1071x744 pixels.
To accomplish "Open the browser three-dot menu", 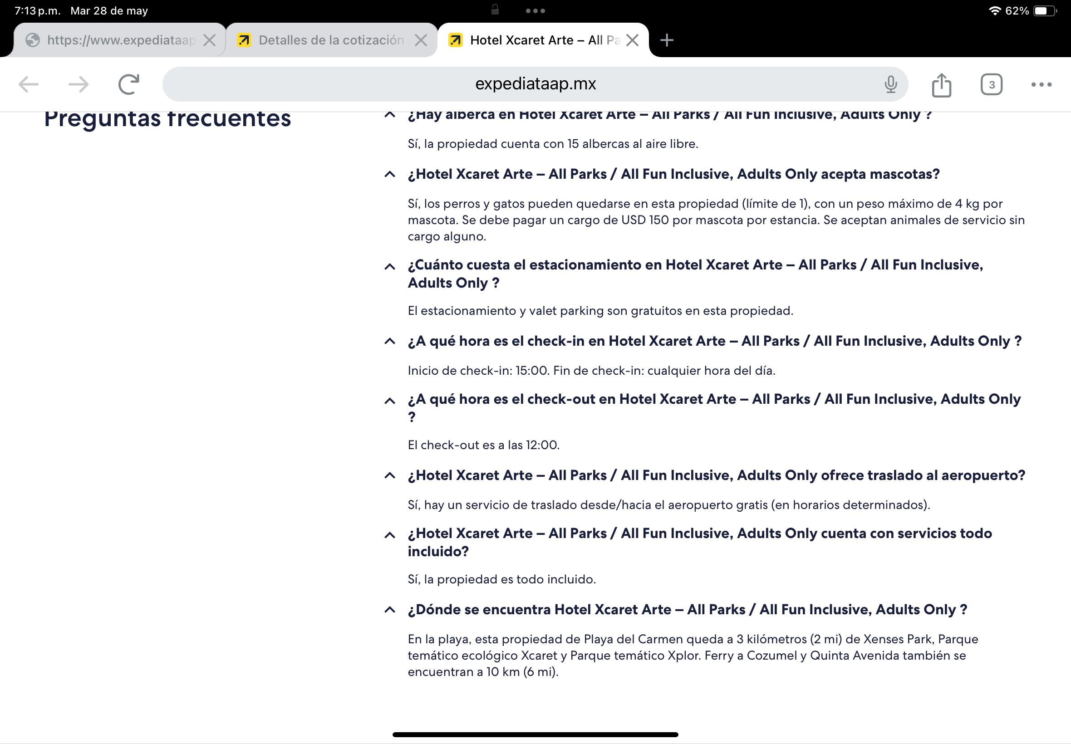I will [1041, 84].
